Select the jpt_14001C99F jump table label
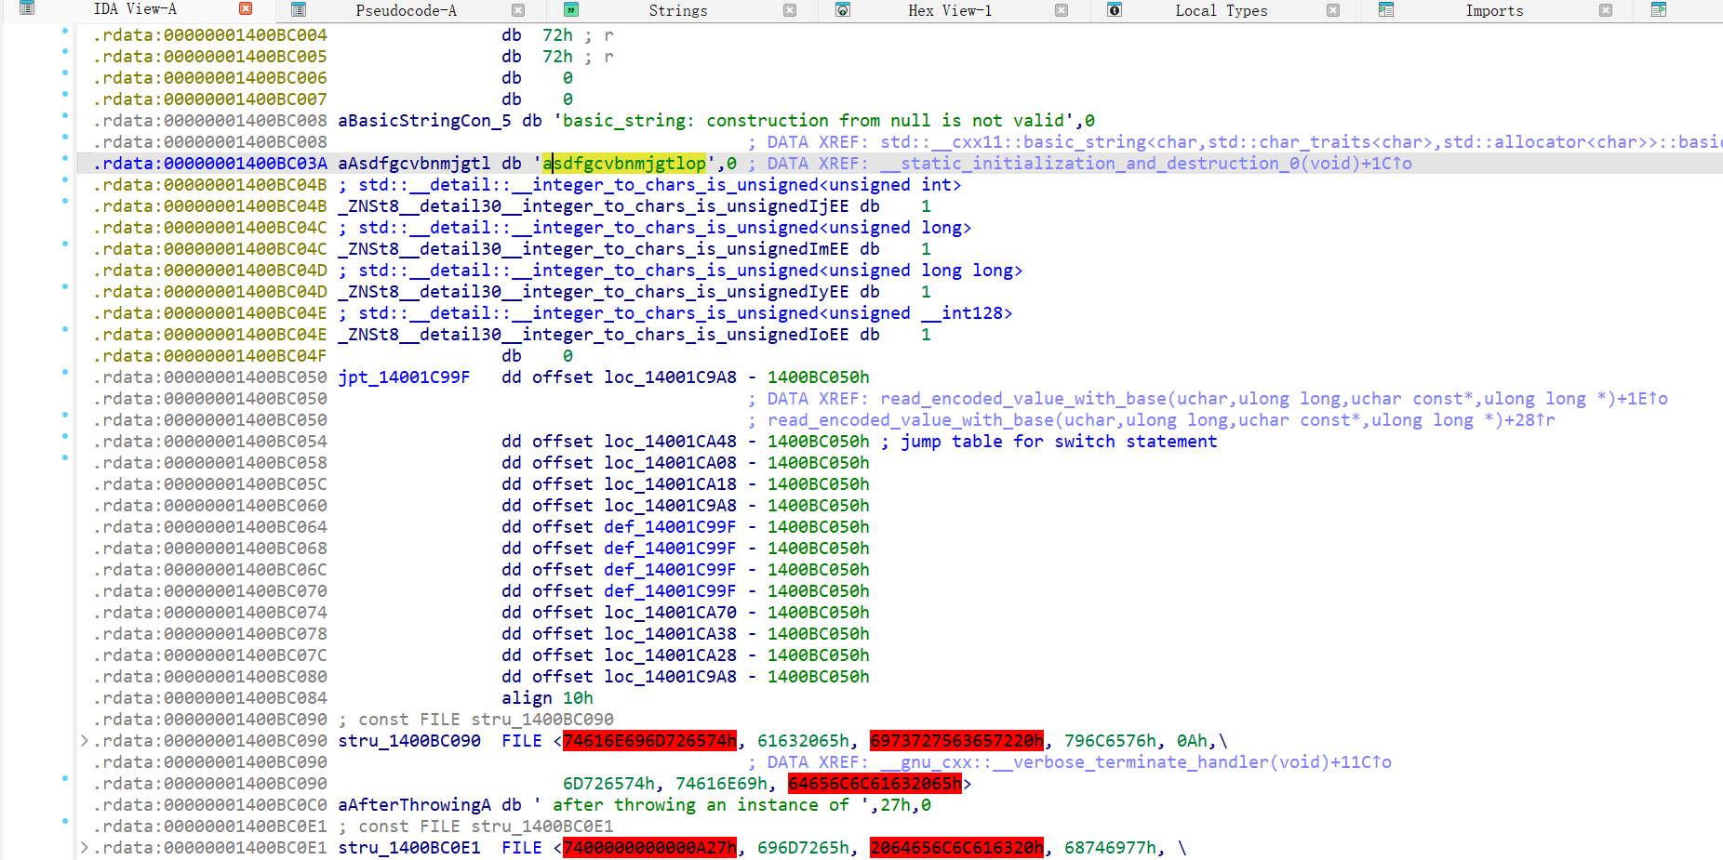The height and width of the screenshot is (860, 1723). tap(404, 377)
